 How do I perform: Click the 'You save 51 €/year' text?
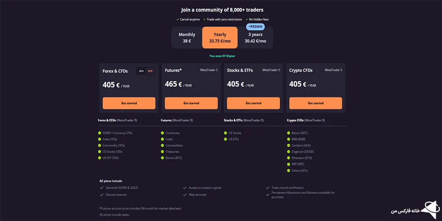pyautogui.click(x=222, y=56)
